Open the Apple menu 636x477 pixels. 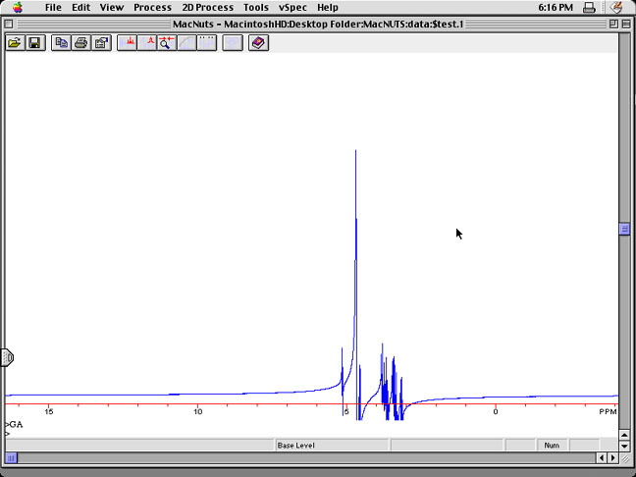(x=17, y=7)
